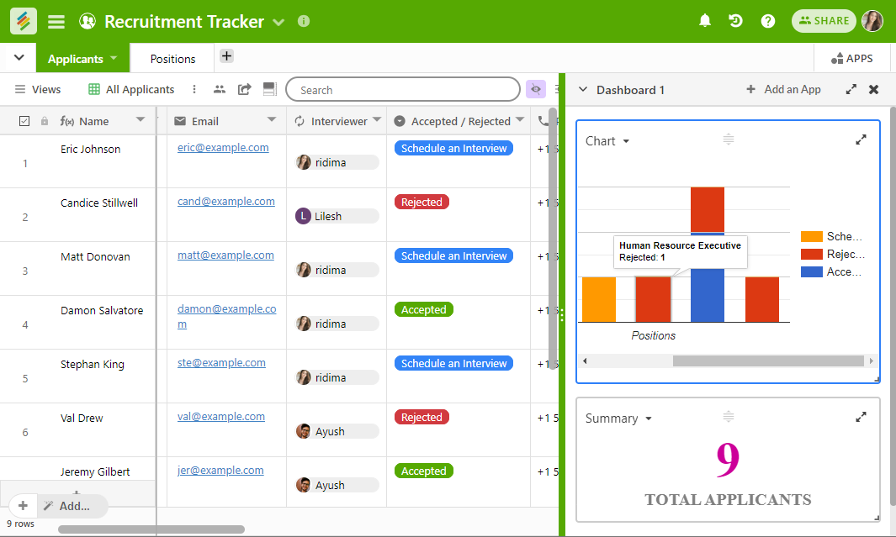Open jer@example.com email link
This screenshot has width=896, height=537.
point(220,471)
